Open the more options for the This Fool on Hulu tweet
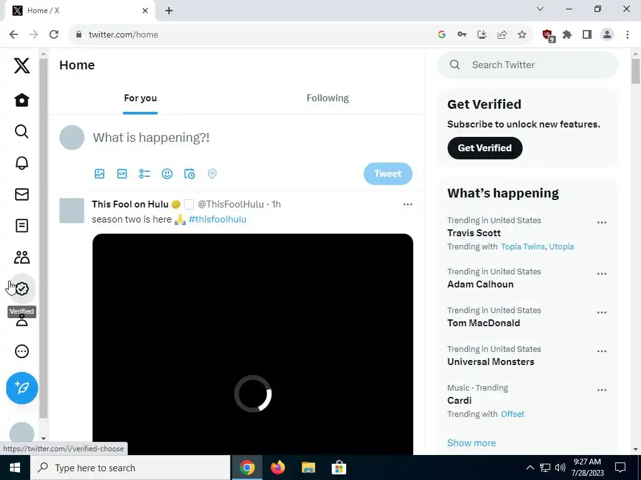Screen dimensions: 641x480 408,204
